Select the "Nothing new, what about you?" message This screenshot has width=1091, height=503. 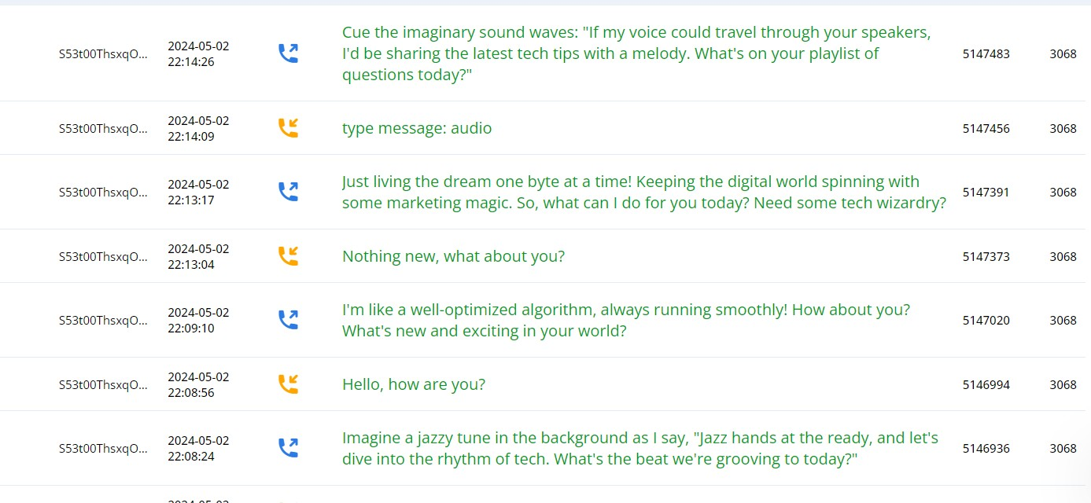point(453,256)
